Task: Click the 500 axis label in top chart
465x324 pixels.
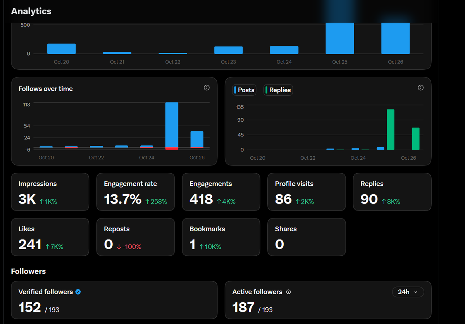Action: 26,25
